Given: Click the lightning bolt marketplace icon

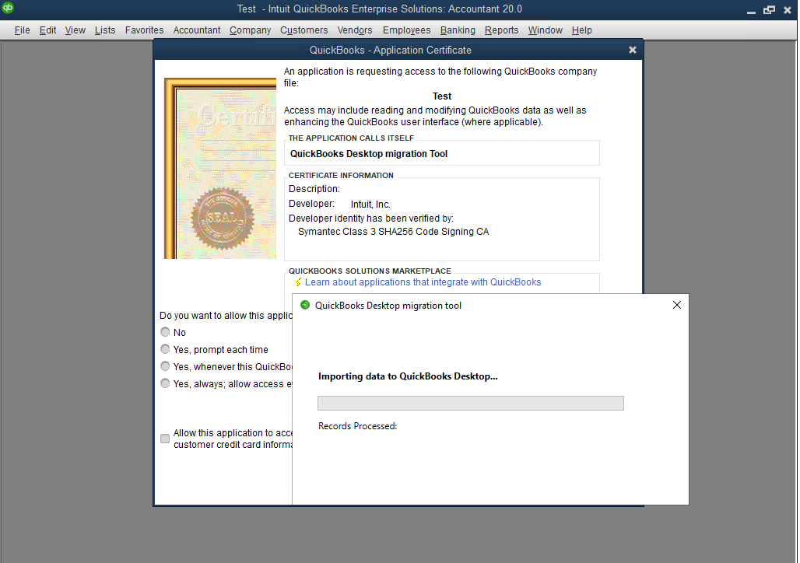Looking at the screenshot, I should tap(298, 282).
